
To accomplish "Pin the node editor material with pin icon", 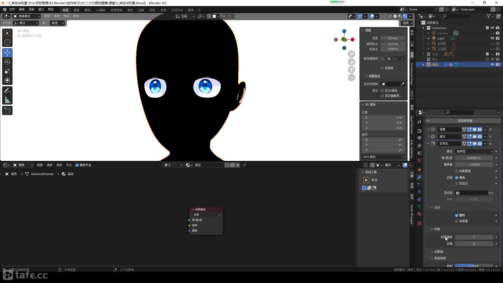I will pyautogui.click(x=244, y=165).
